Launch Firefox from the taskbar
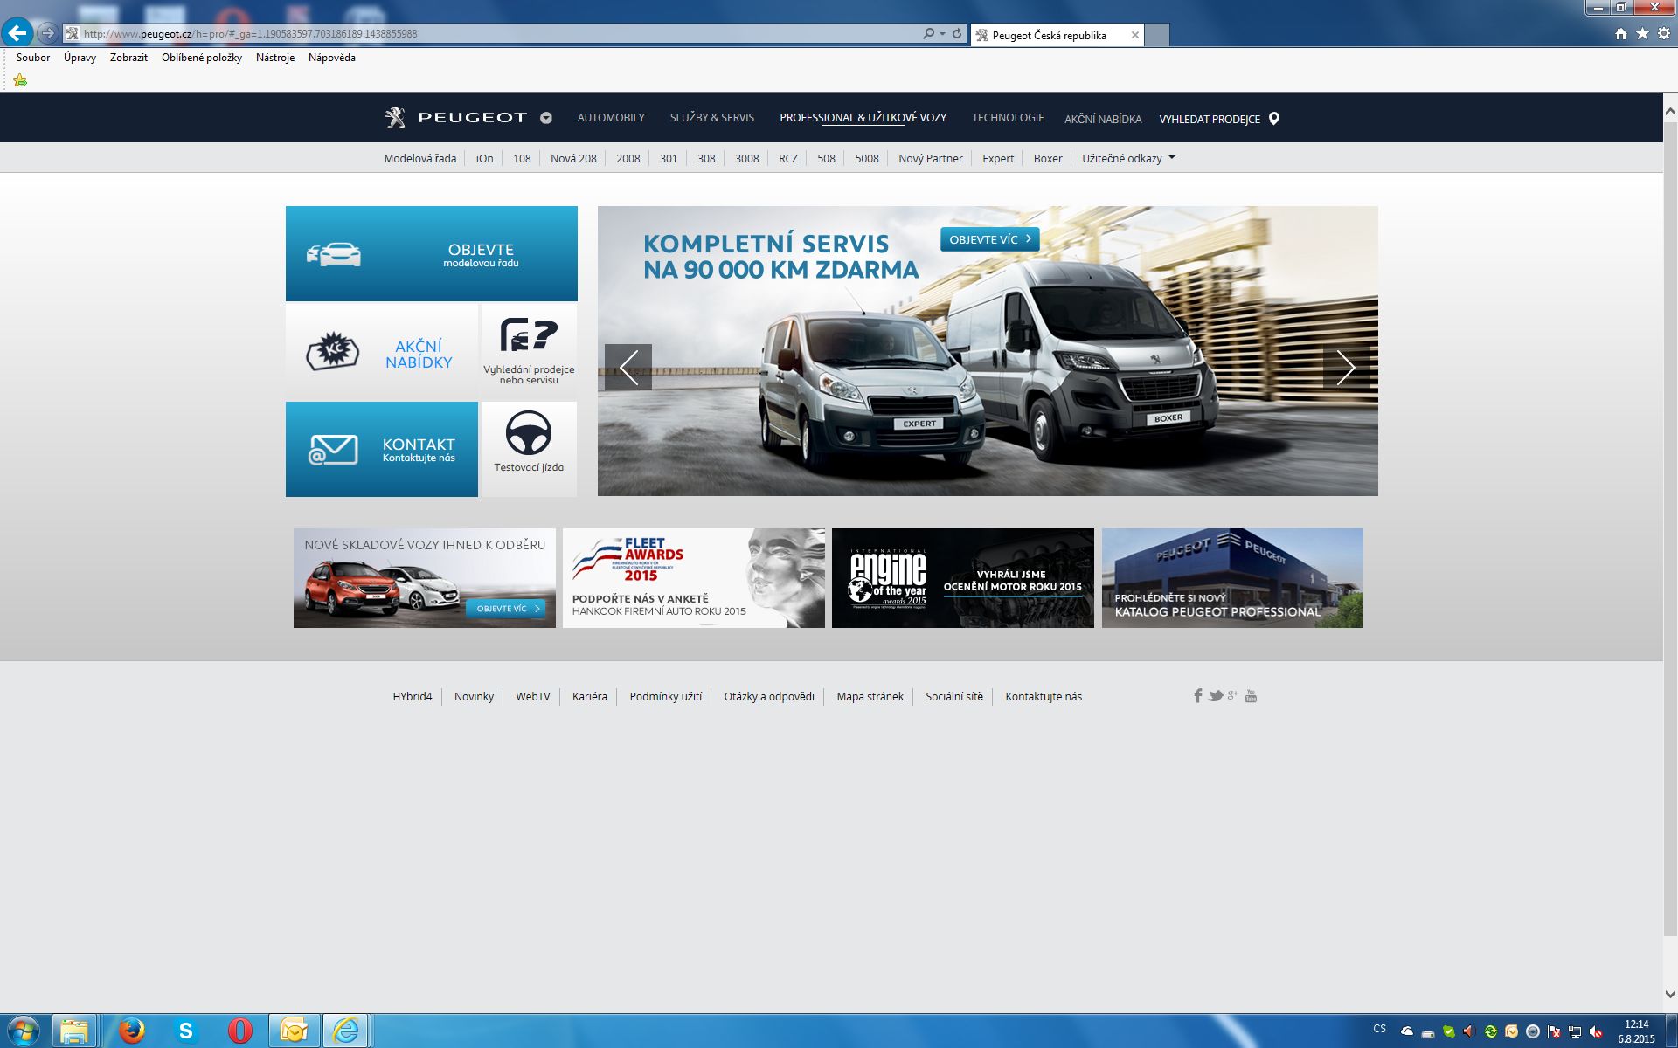 131,1031
